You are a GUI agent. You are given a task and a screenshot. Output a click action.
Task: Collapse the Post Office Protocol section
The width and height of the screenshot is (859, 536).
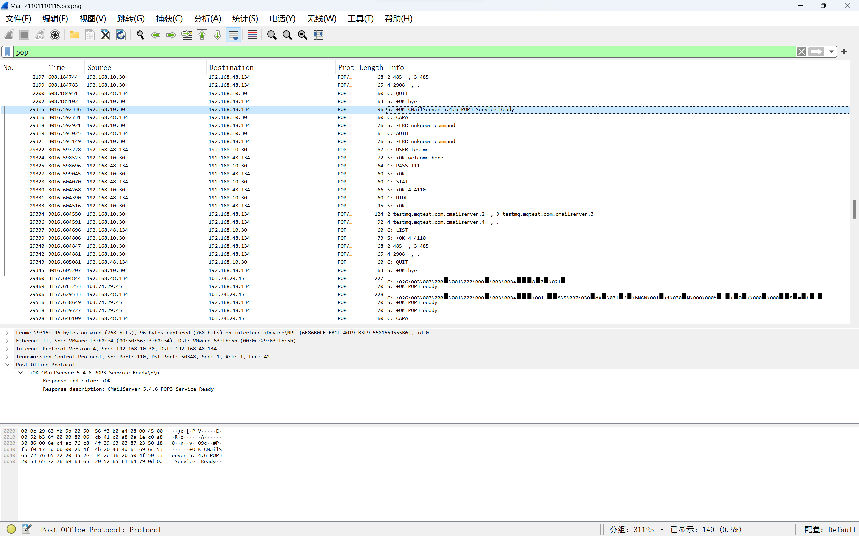[x=7, y=365]
